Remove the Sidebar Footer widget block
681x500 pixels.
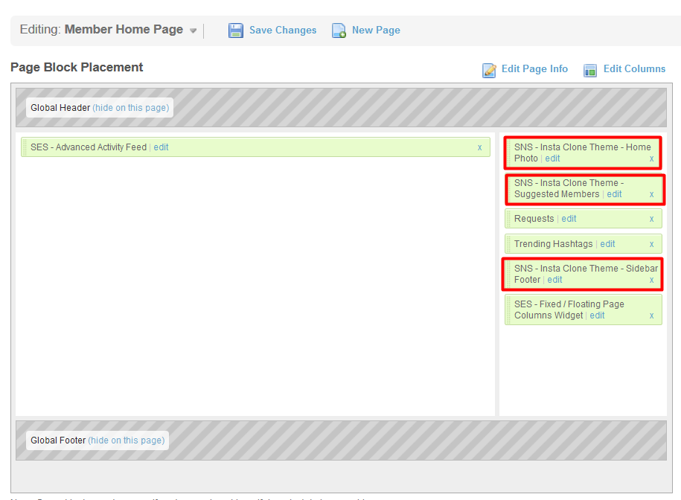pyautogui.click(x=651, y=280)
